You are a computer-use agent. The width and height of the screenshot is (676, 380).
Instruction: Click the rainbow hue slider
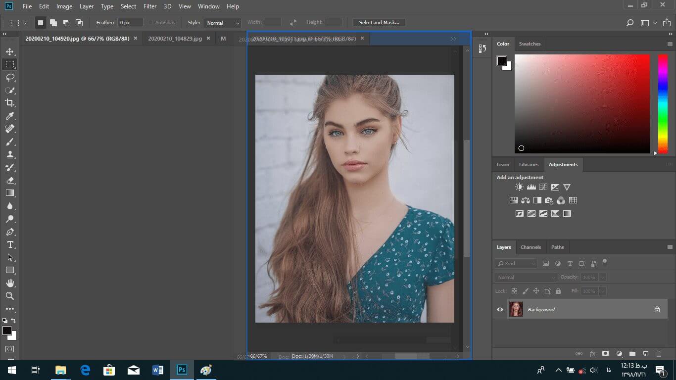coord(662,103)
